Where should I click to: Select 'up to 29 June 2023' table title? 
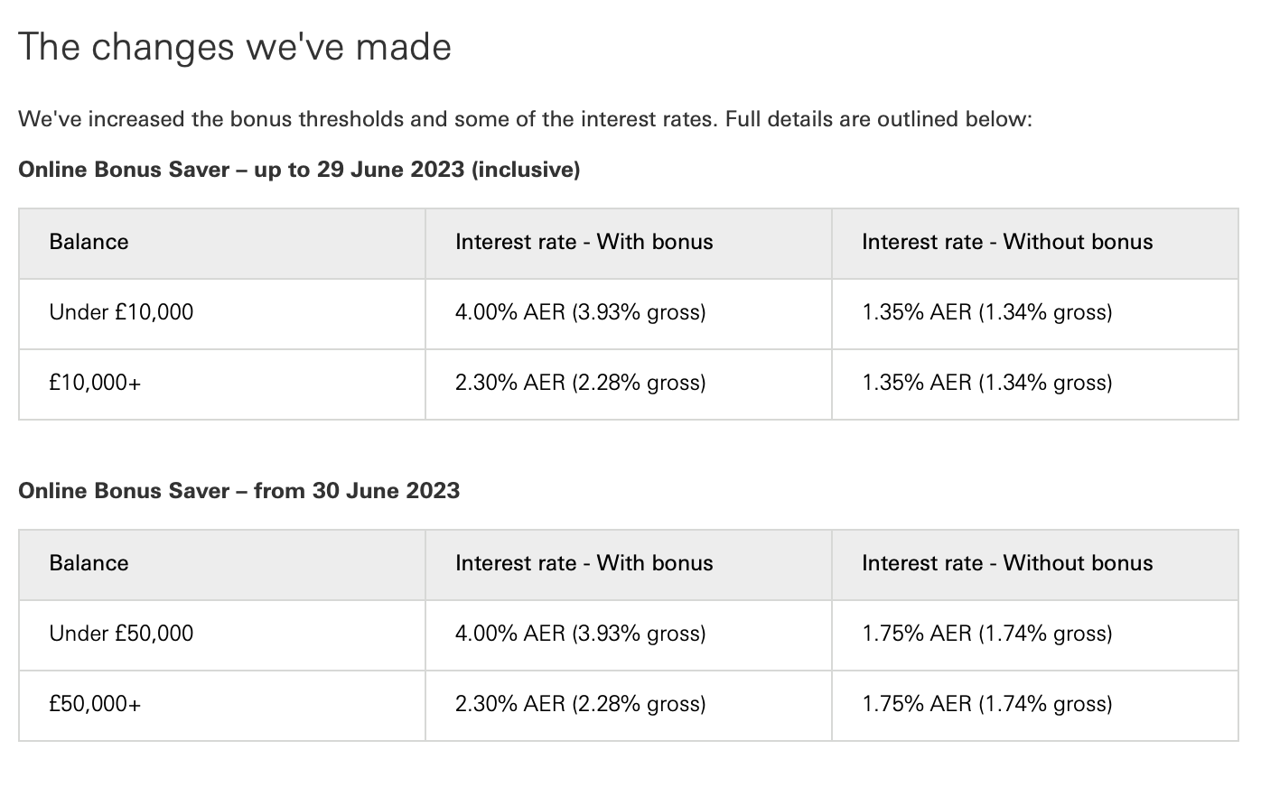[299, 169]
